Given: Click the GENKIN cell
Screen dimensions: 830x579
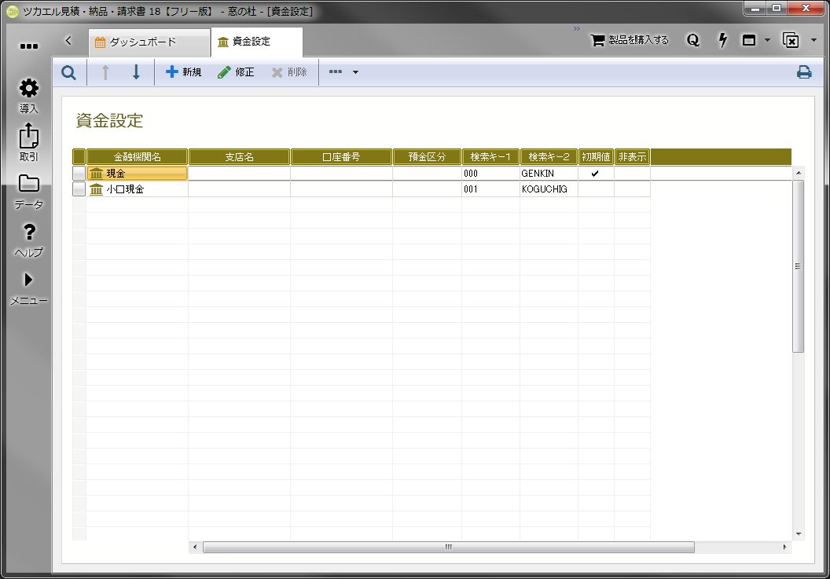Looking at the screenshot, I should click(x=549, y=173).
